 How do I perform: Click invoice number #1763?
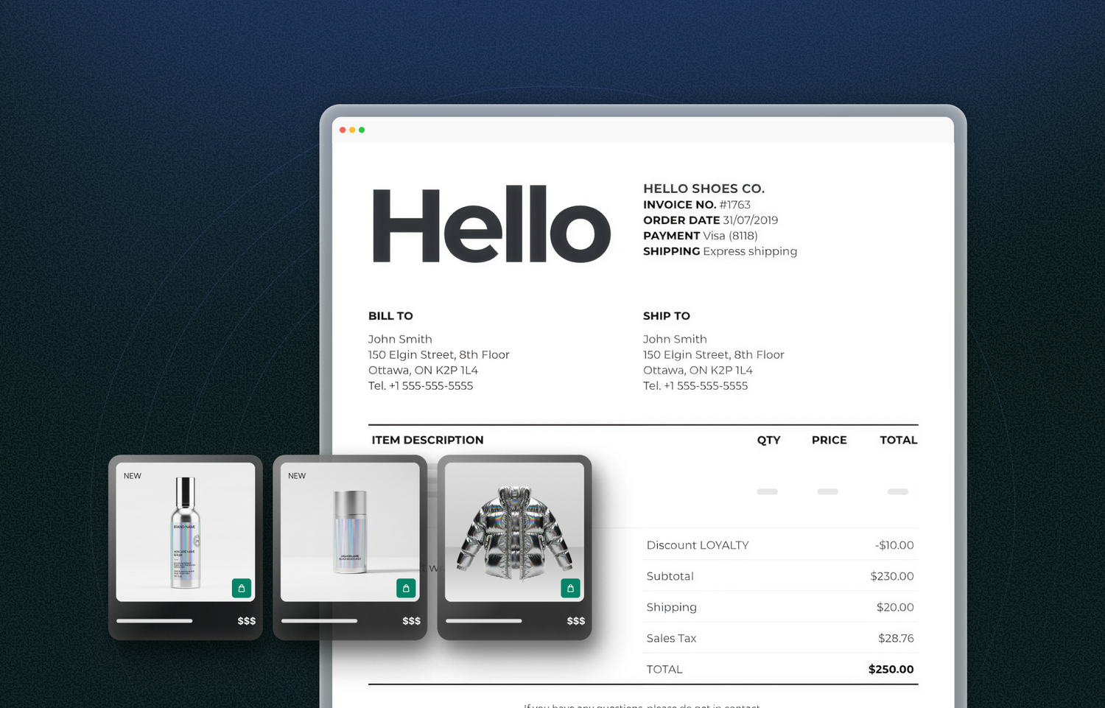tap(736, 204)
